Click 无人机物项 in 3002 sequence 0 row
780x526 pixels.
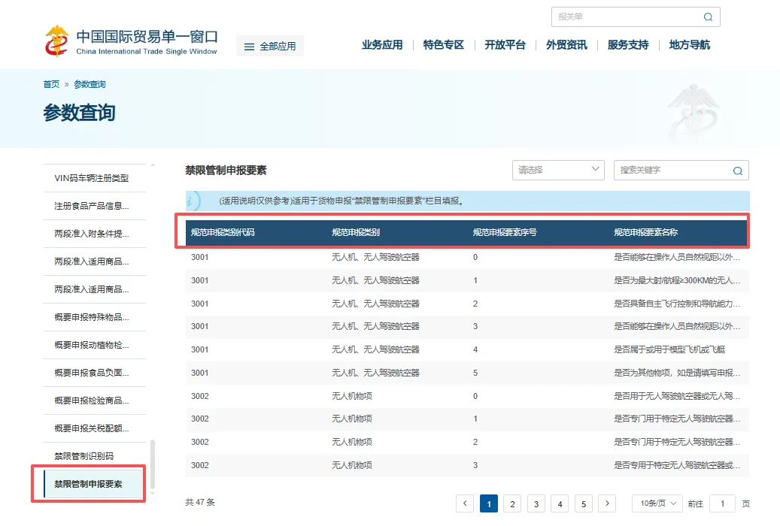coord(352,396)
